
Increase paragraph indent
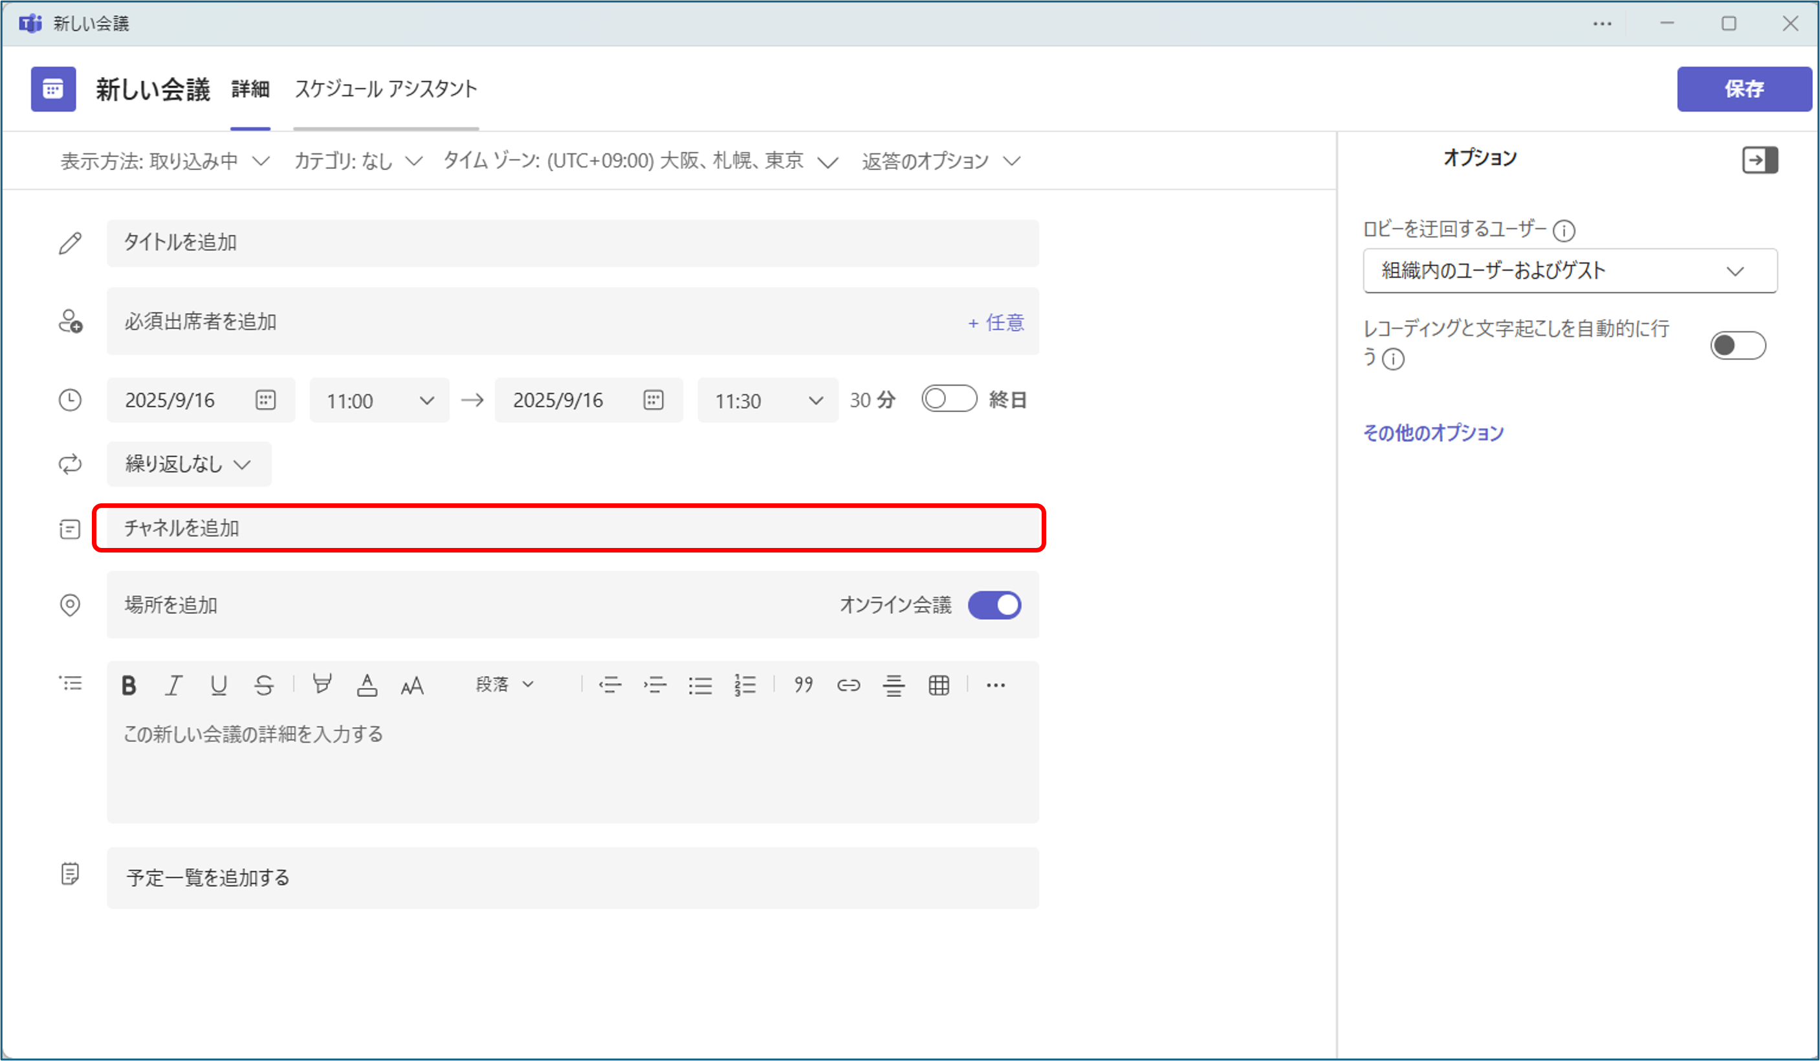(x=654, y=684)
